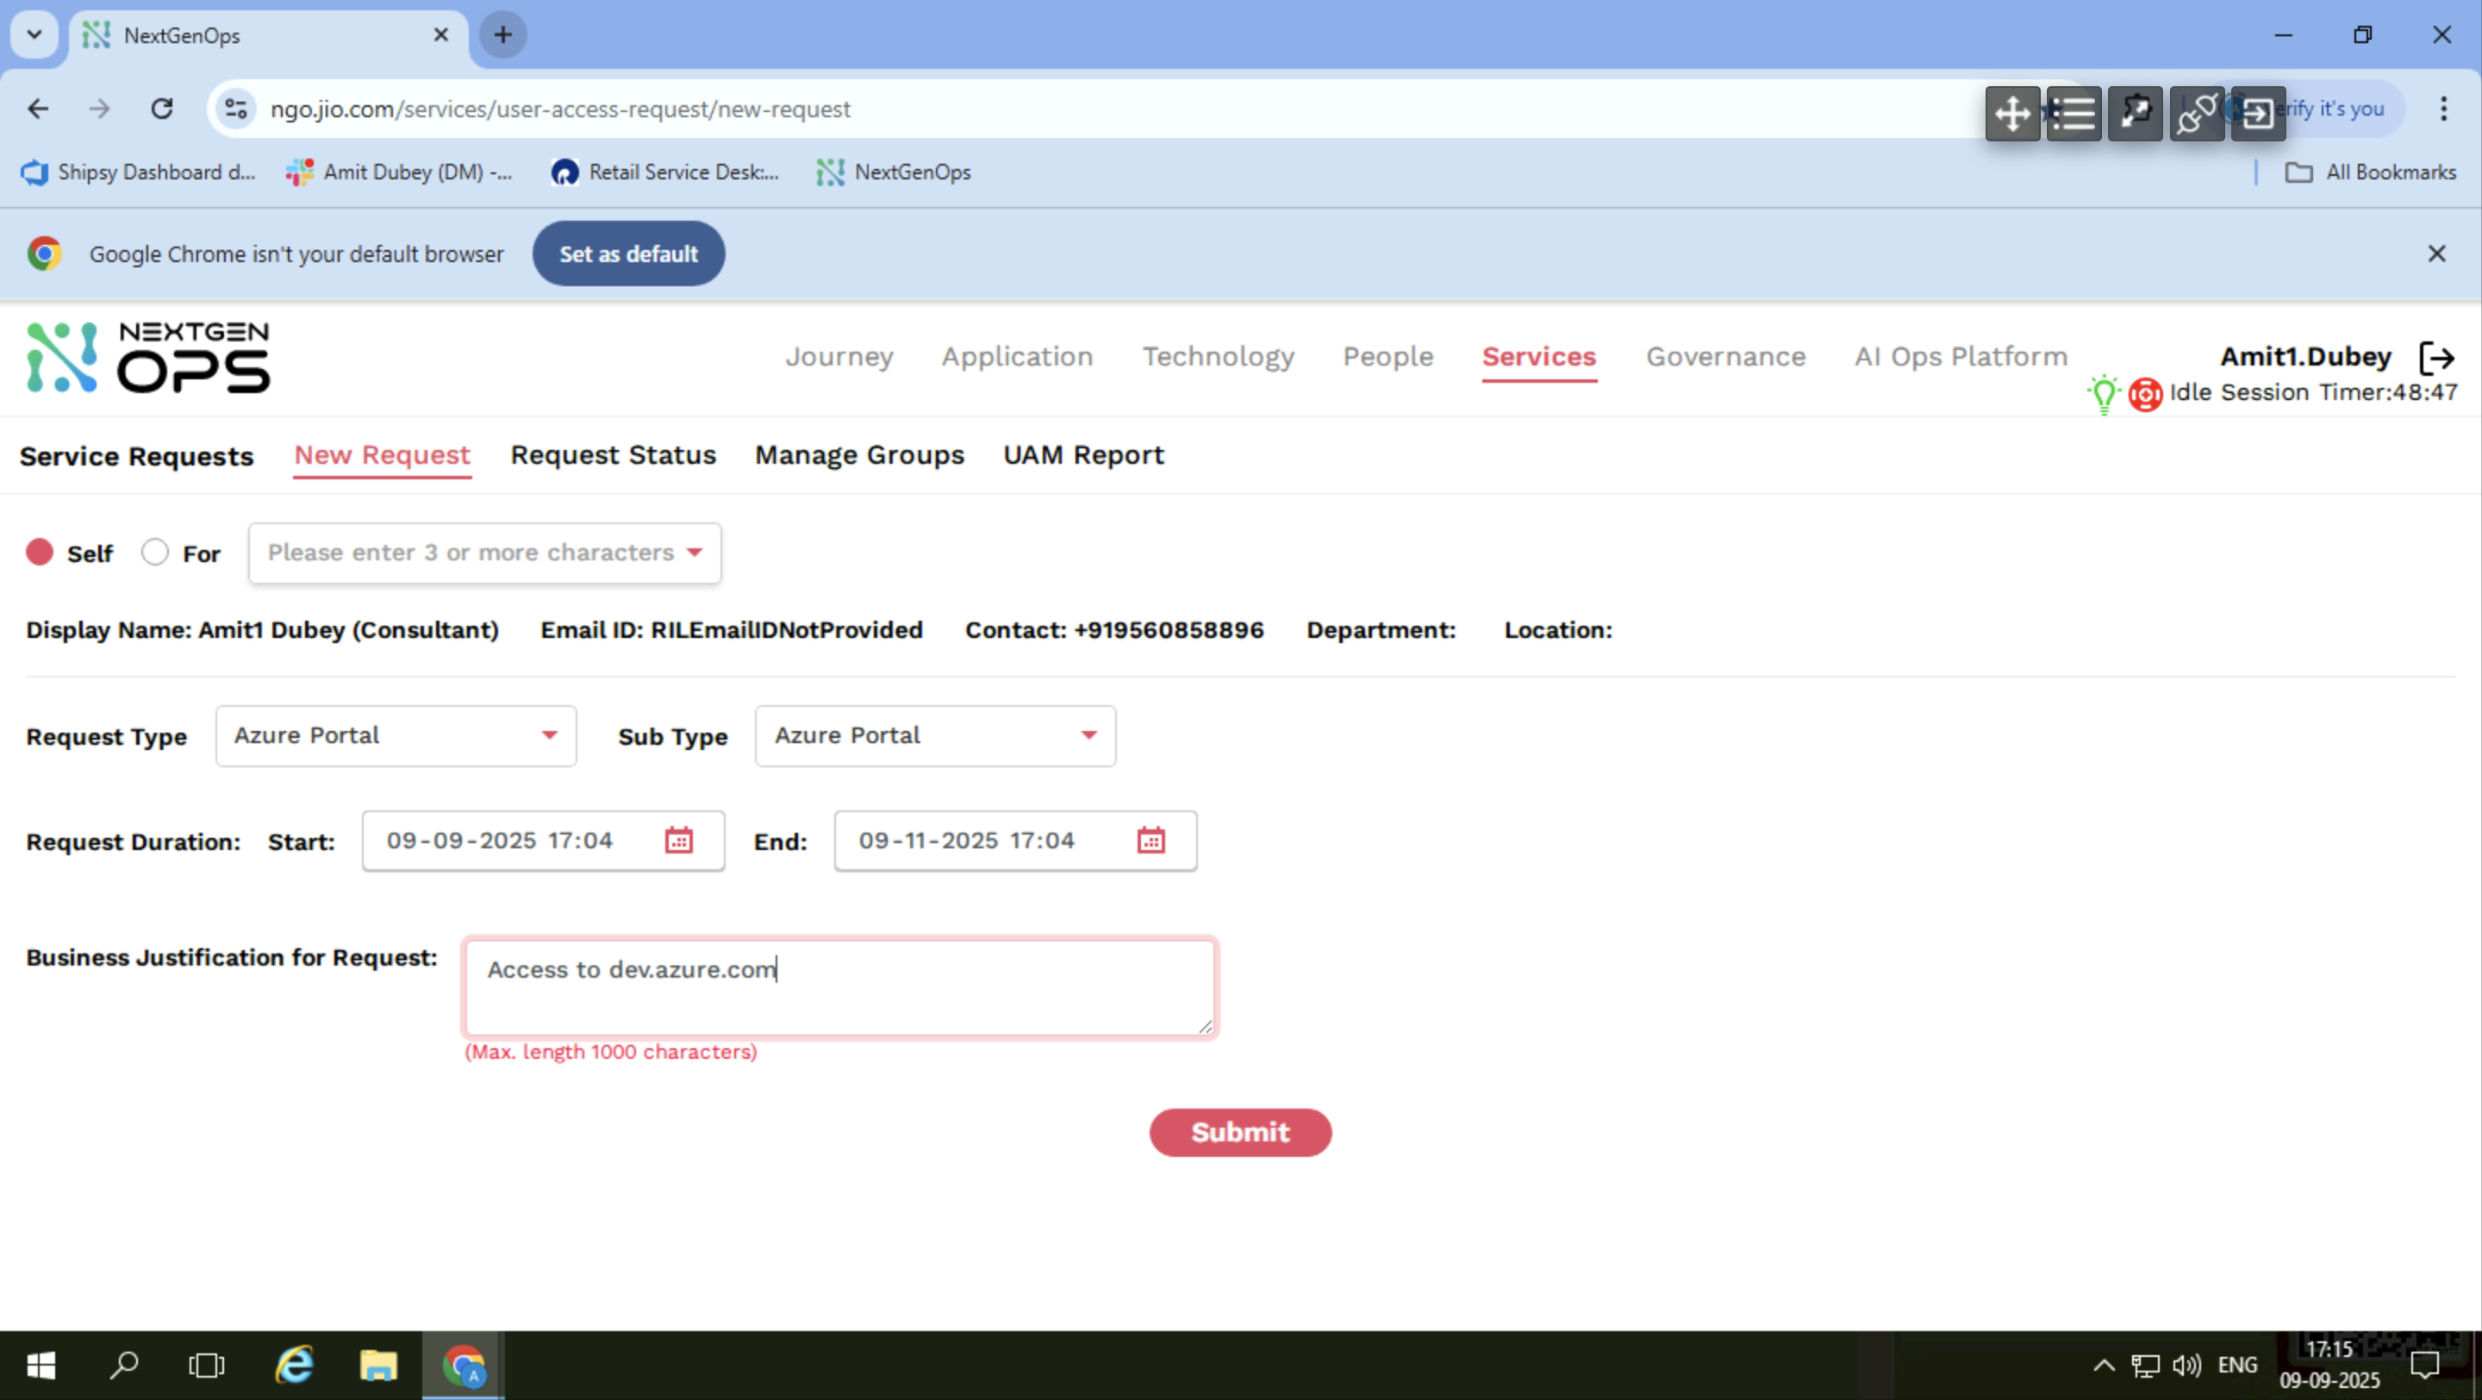The height and width of the screenshot is (1400, 2482).
Task: Expand the Sub Type dropdown
Action: [934, 736]
